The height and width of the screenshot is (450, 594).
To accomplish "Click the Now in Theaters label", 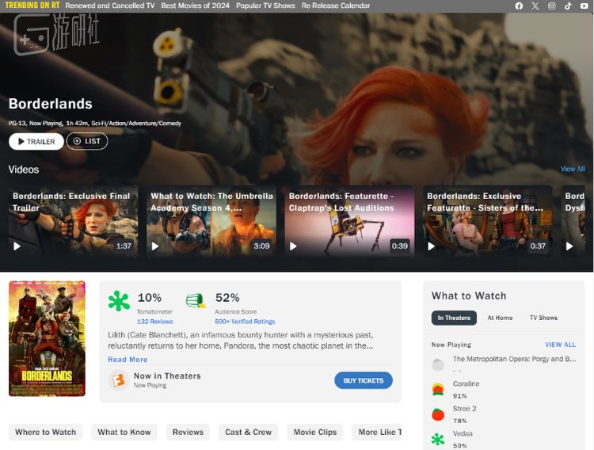I will coord(167,376).
